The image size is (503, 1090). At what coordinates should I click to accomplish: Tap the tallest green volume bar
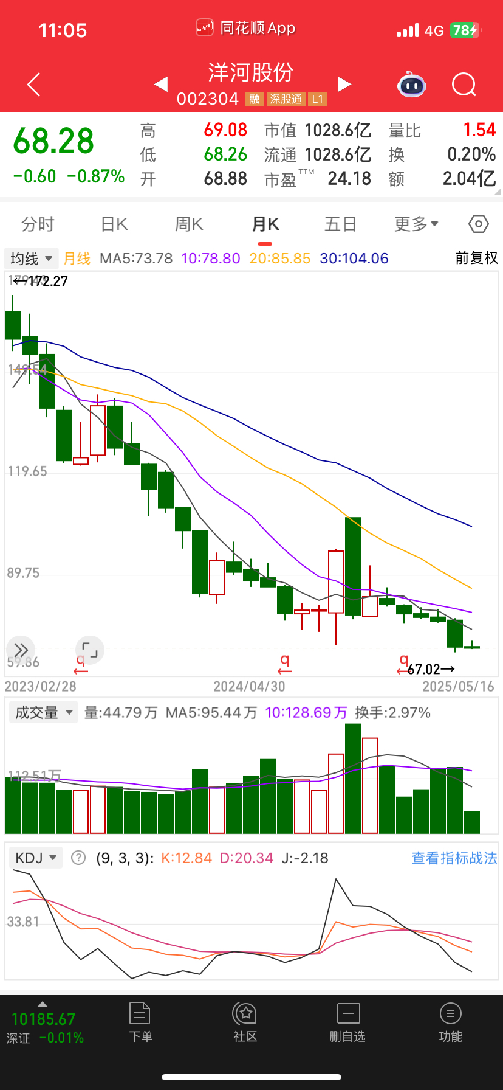click(353, 779)
